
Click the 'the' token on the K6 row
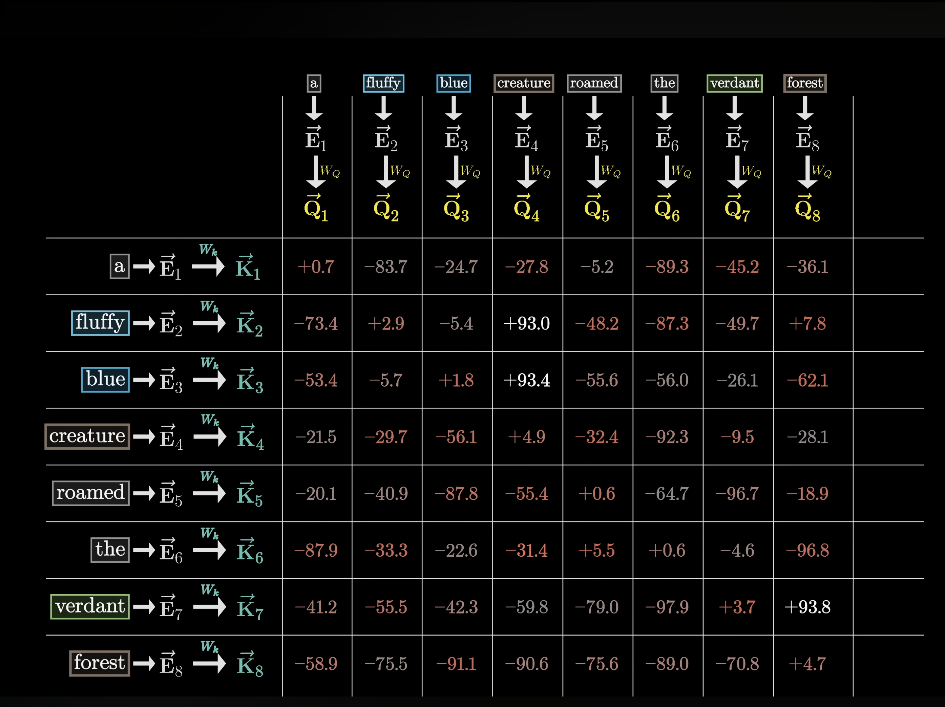(x=110, y=550)
